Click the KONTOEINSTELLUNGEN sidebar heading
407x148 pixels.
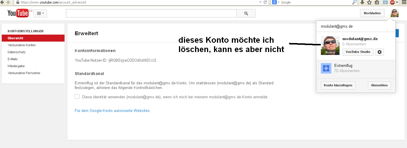(x=26, y=31)
